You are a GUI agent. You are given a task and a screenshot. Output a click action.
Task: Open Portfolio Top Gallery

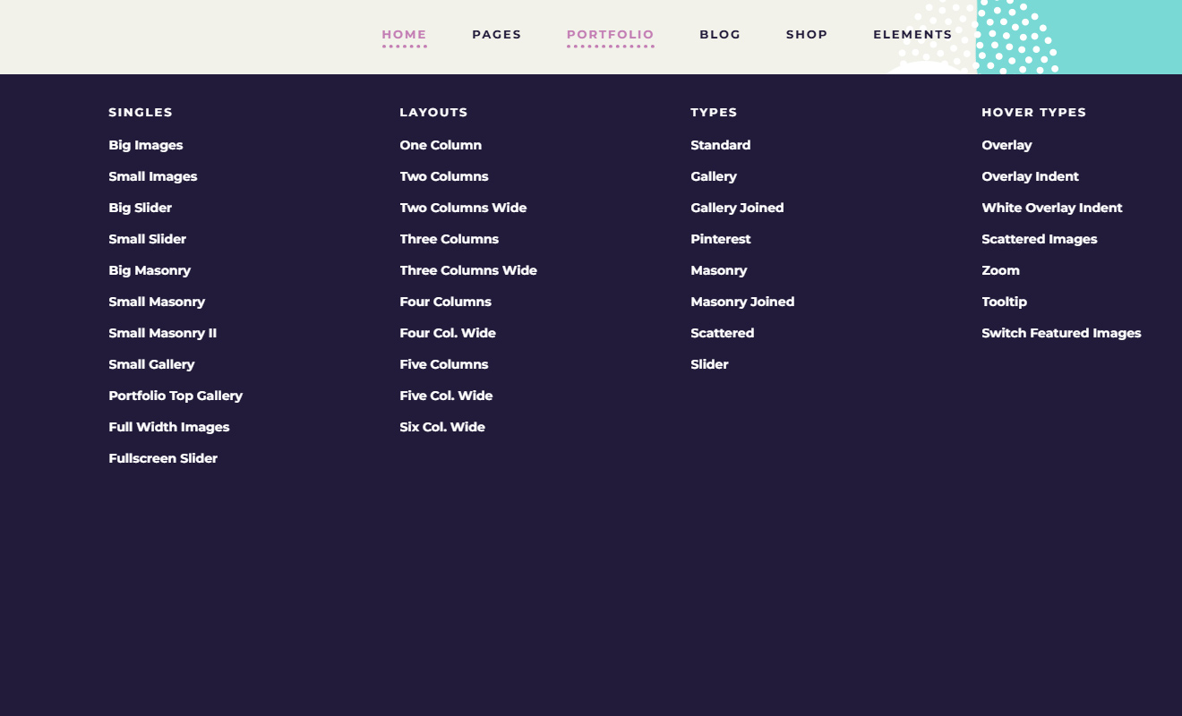pos(176,396)
